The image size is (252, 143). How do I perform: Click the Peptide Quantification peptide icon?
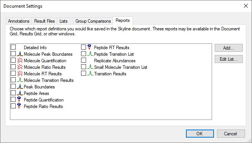point(19,100)
